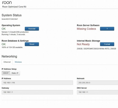118x108 pixels.
Task: Open the question mark help button
Action: click(107, 29)
